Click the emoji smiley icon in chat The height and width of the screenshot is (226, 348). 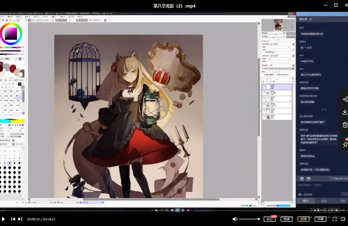[302, 178]
